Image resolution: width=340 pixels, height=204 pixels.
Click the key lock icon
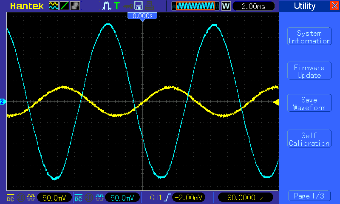(128, 6)
